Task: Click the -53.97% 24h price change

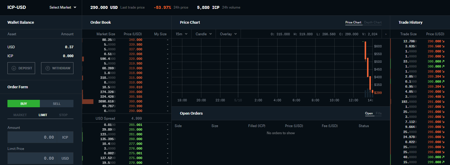Action: pyautogui.click(x=162, y=7)
